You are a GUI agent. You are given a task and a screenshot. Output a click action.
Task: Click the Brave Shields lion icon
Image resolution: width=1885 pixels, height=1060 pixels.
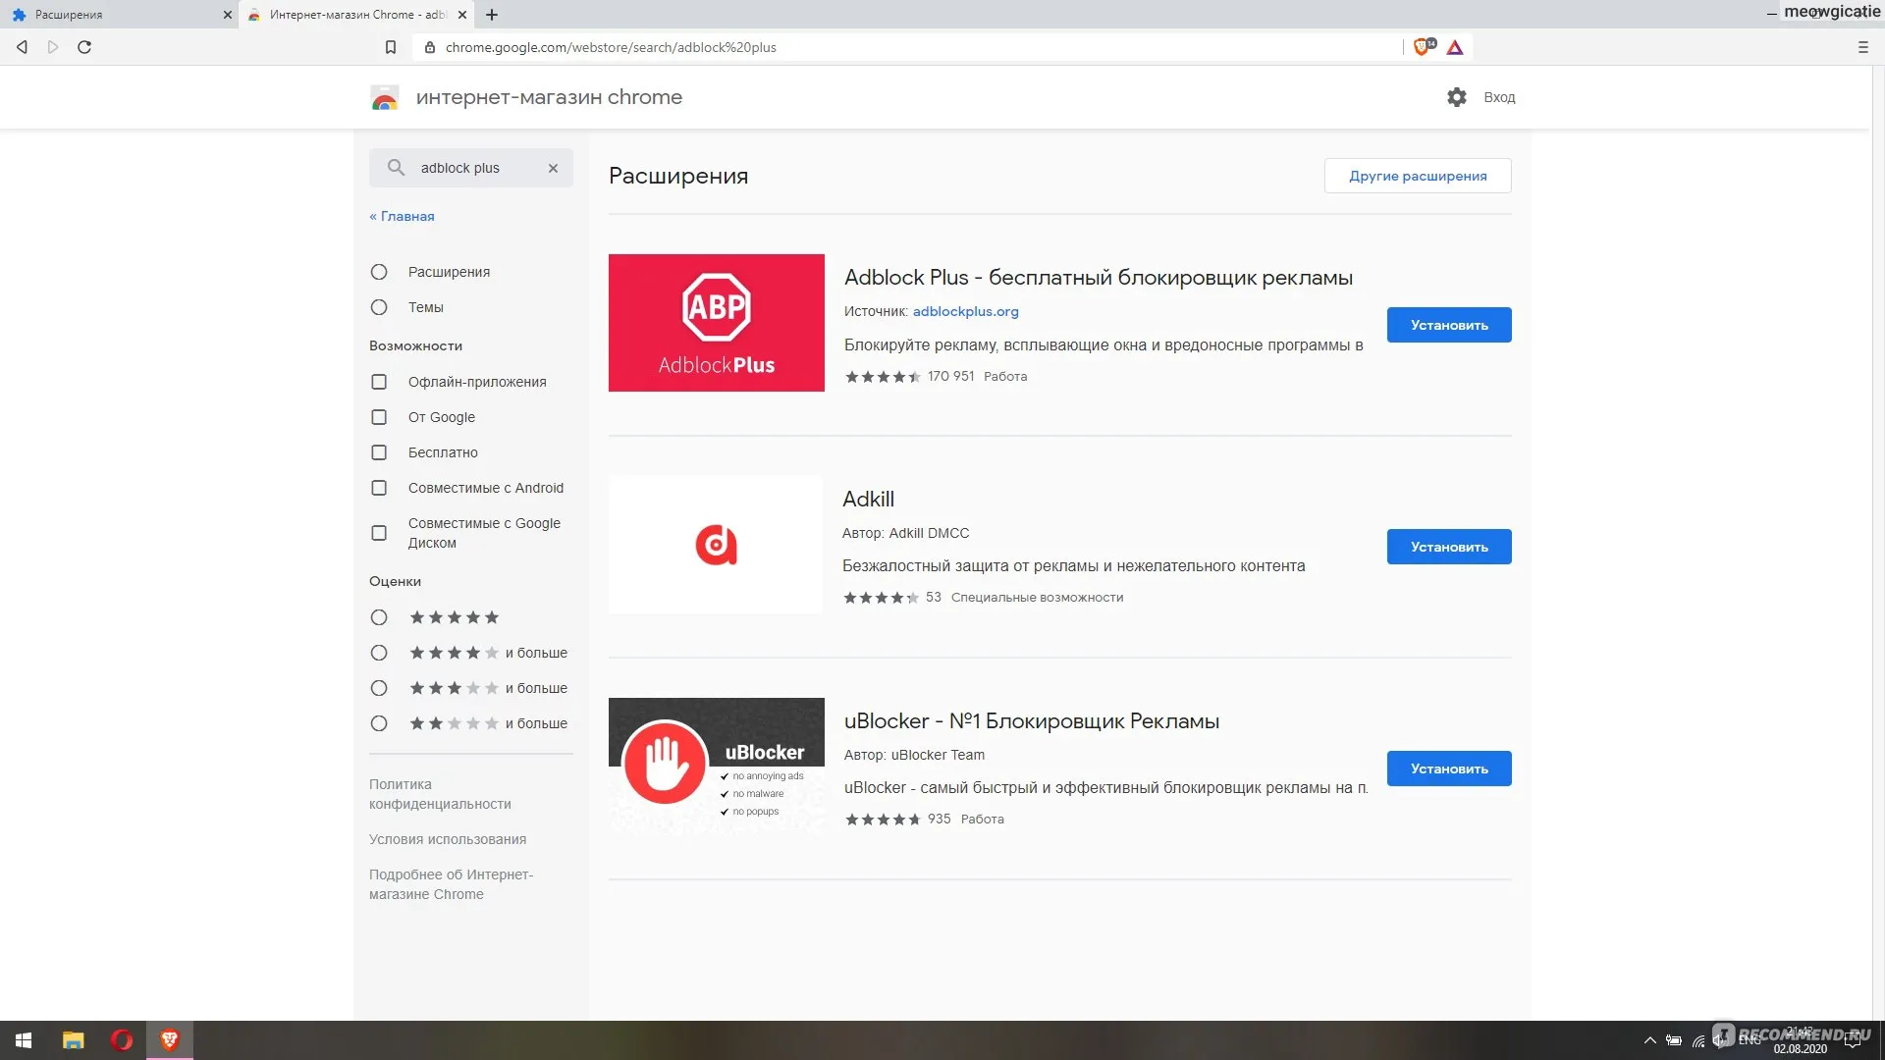pos(1421,47)
